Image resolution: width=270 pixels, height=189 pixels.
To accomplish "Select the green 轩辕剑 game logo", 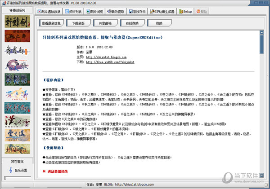I will tap(18, 79).
